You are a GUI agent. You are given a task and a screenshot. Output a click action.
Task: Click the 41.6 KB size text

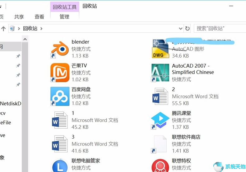click(x=80, y=151)
